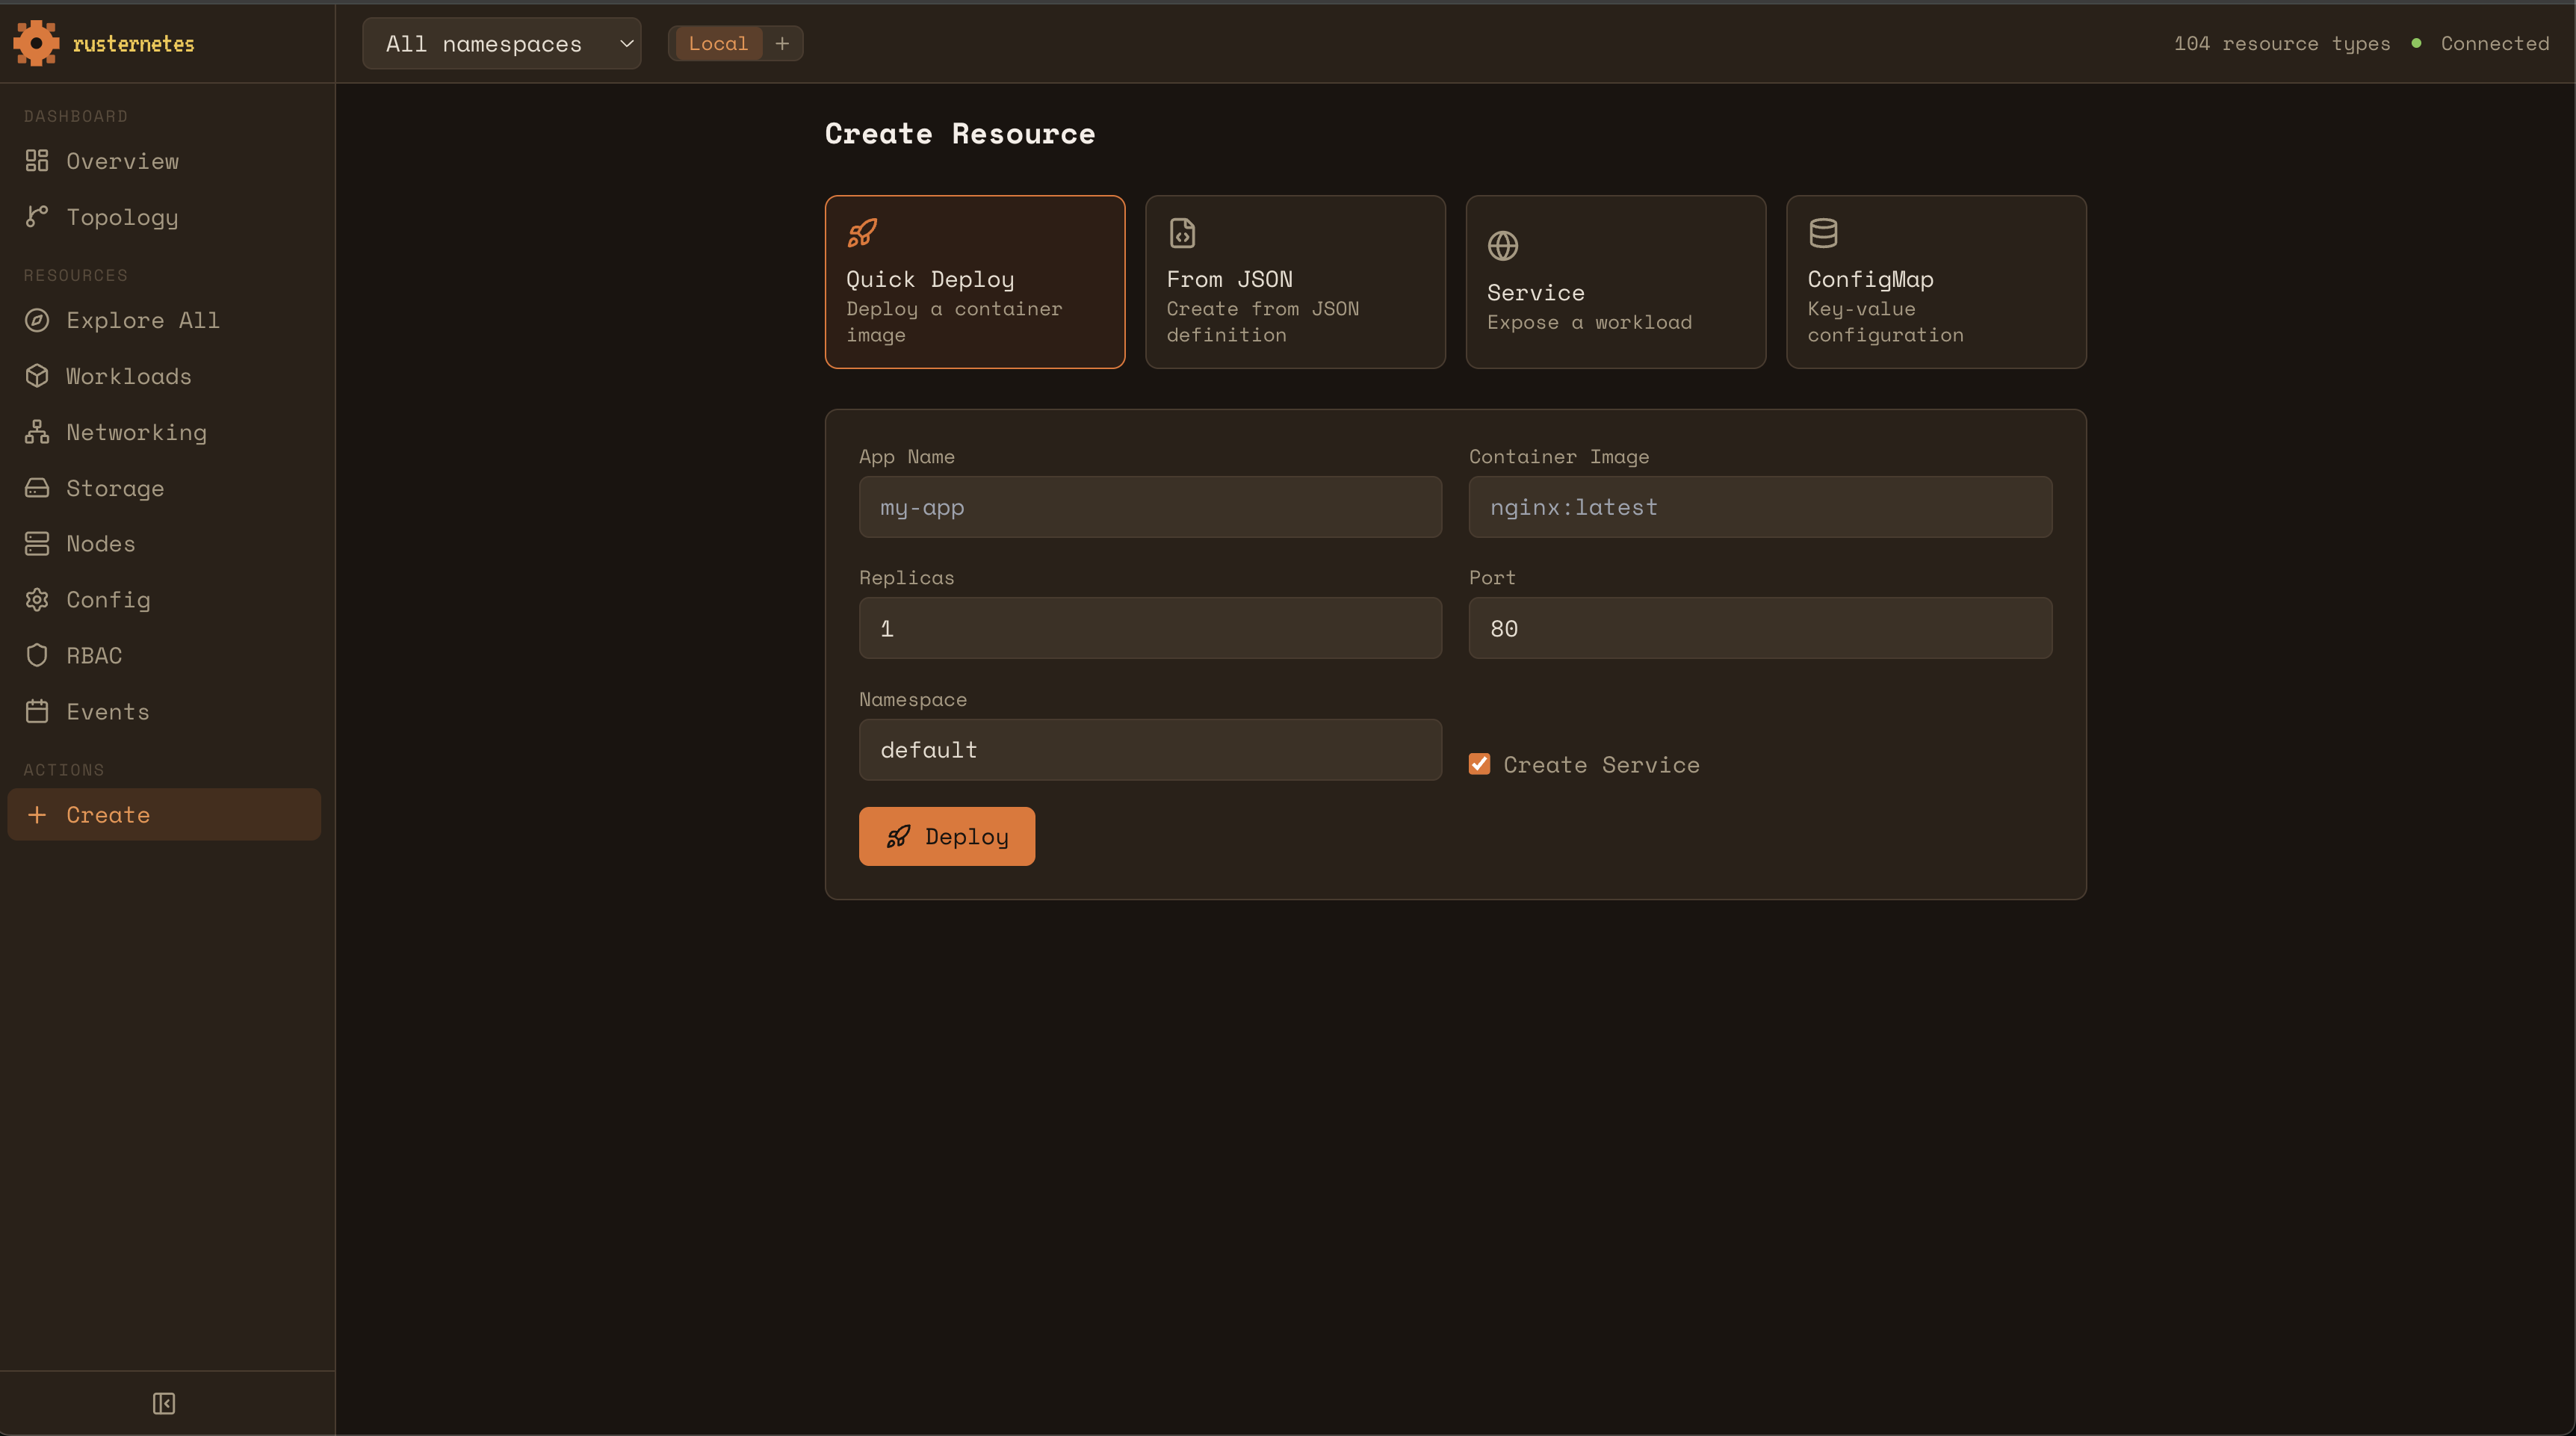Image resolution: width=2576 pixels, height=1436 pixels.
Task: Click plus icon to add cluster
Action: click(x=782, y=43)
